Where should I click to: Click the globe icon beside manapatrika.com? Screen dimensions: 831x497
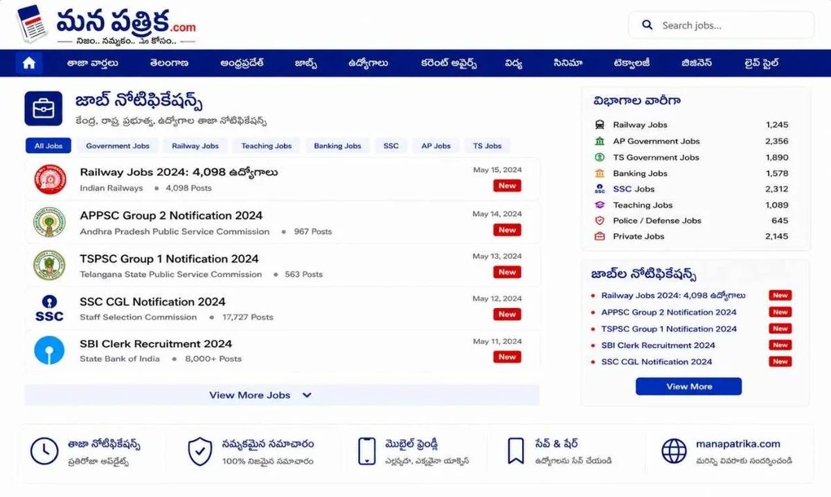(674, 451)
